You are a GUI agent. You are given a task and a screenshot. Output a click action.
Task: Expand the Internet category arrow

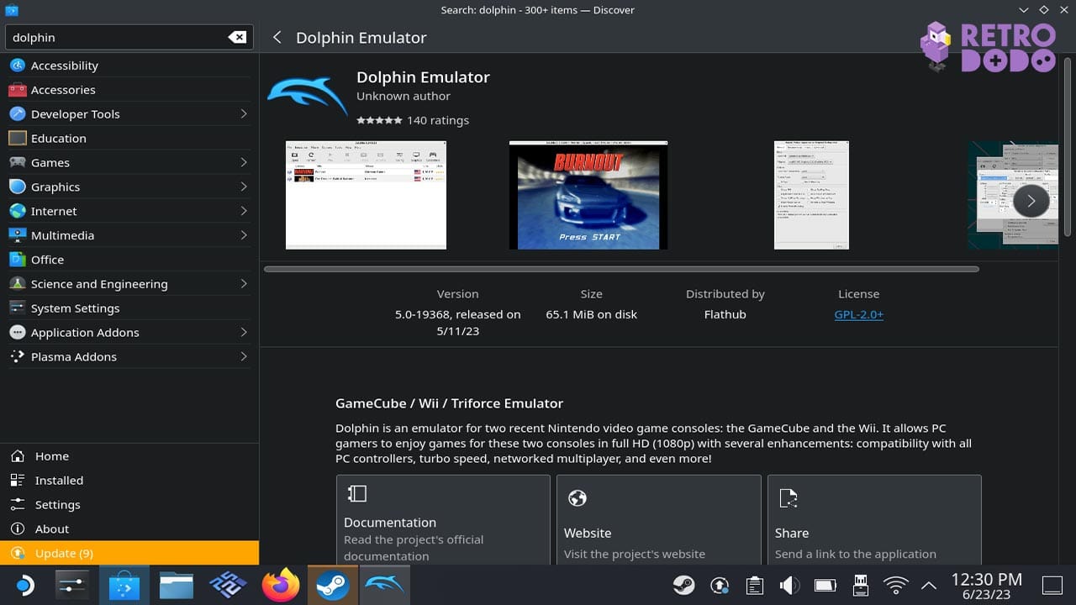(244, 212)
